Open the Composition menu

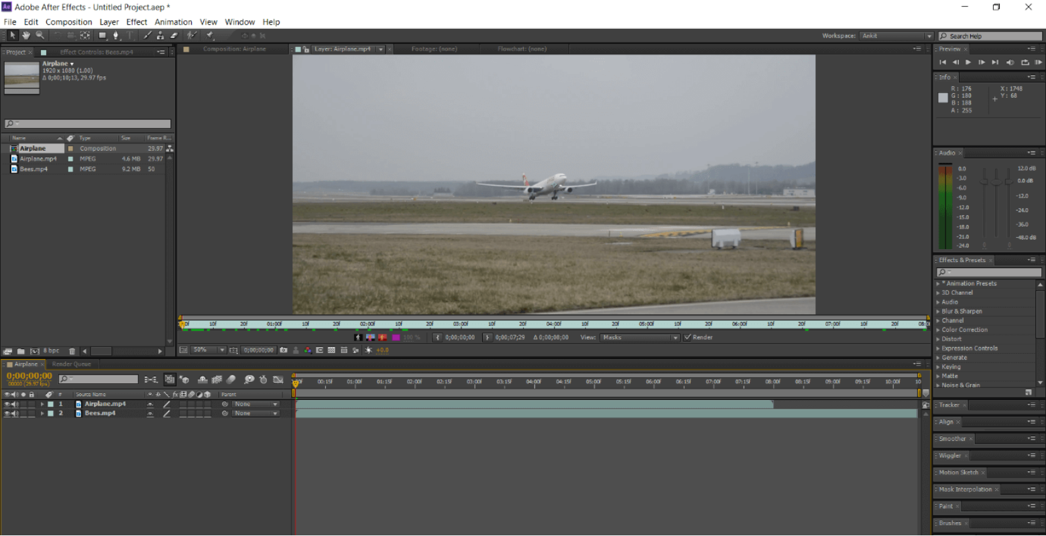(68, 21)
